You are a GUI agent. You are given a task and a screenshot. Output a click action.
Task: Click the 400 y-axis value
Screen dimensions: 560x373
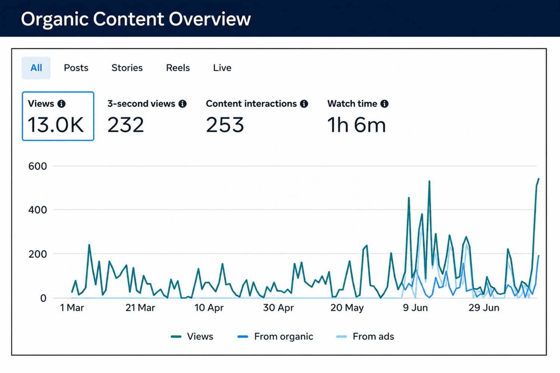(x=38, y=210)
